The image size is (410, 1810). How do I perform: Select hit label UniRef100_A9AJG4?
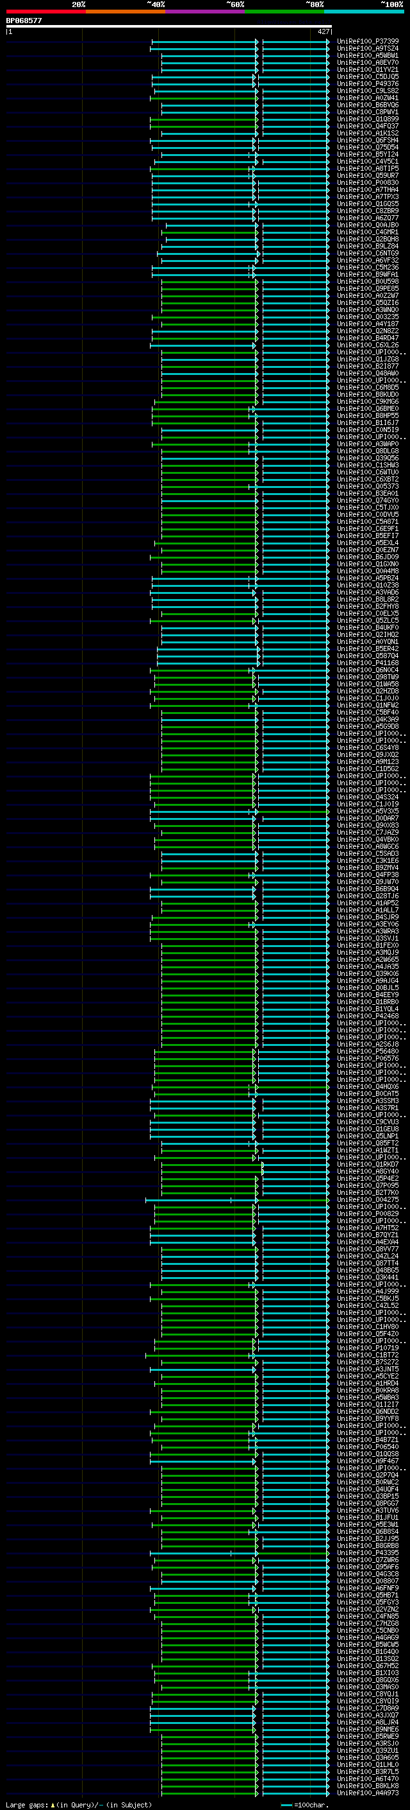pyautogui.click(x=368, y=981)
